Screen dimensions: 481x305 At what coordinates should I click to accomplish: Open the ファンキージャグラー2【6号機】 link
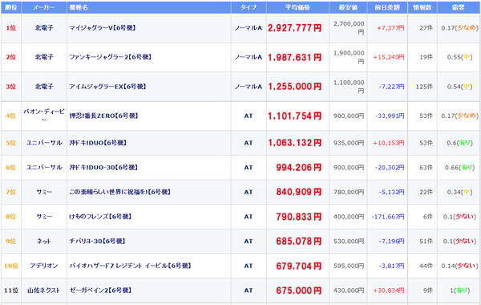[110, 57]
